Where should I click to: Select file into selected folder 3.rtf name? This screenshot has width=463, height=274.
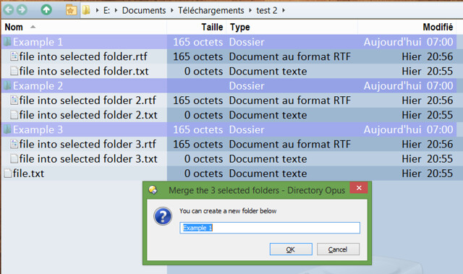tap(88, 144)
